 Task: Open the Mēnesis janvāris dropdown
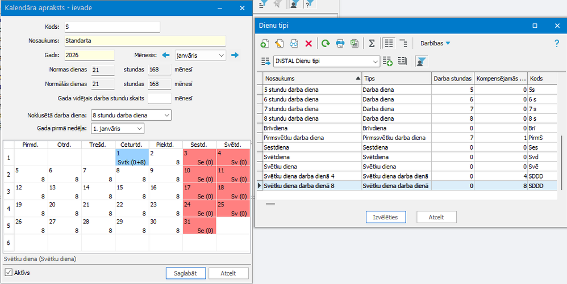(222, 55)
